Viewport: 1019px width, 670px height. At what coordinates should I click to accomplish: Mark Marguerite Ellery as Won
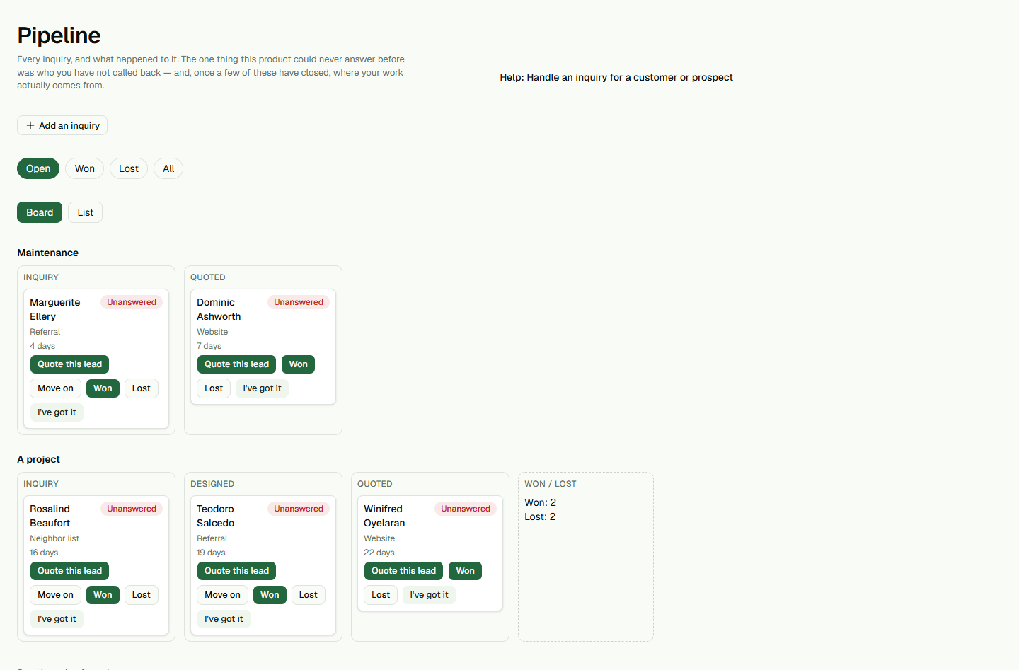pos(103,388)
